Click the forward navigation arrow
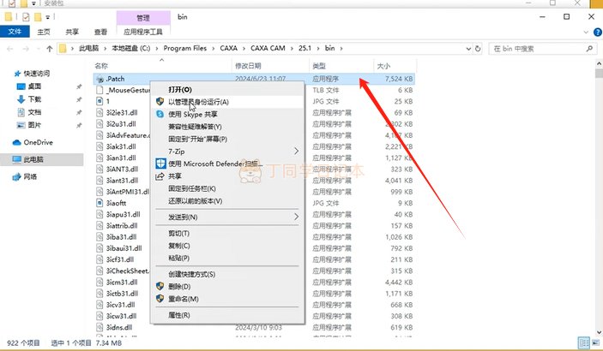 pyautogui.click(x=26, y=49)
